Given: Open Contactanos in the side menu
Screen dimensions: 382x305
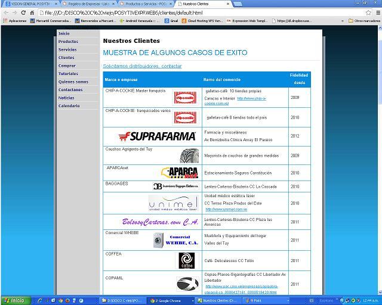Looking at the screenshot, I should click(x=70, y=90).
